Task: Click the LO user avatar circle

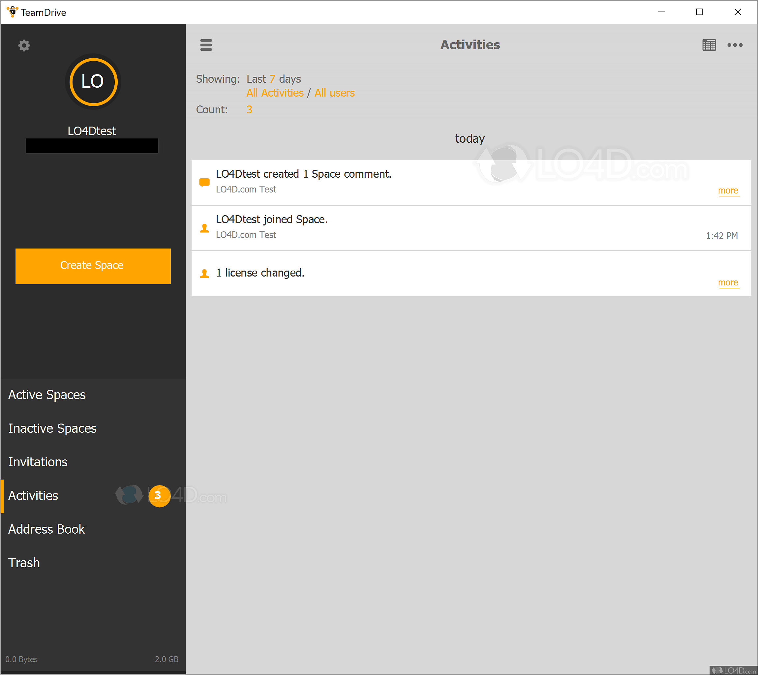Action: click(x=93, y=82)
